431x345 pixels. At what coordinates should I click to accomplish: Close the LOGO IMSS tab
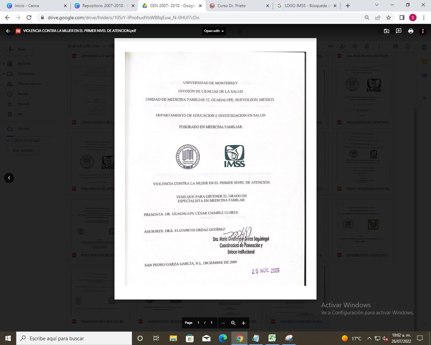(x=335, y=6)
